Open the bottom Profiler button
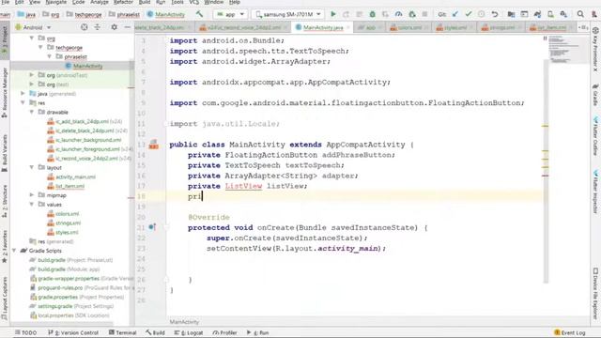Viewport: 601px width, 338px height. tap(225, 332)
